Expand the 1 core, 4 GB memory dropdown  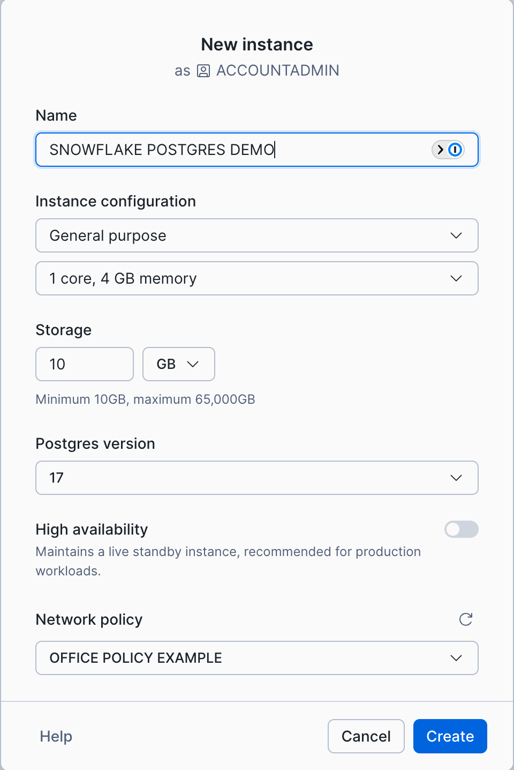(256, 278)
